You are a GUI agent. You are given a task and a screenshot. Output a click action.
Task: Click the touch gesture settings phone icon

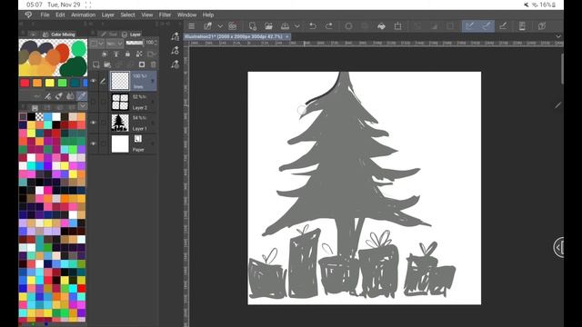click(x=522, y=26)
